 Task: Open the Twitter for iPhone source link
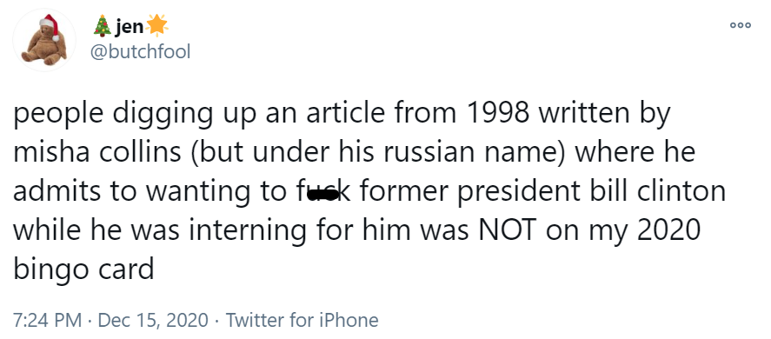[x=302, y=320]
